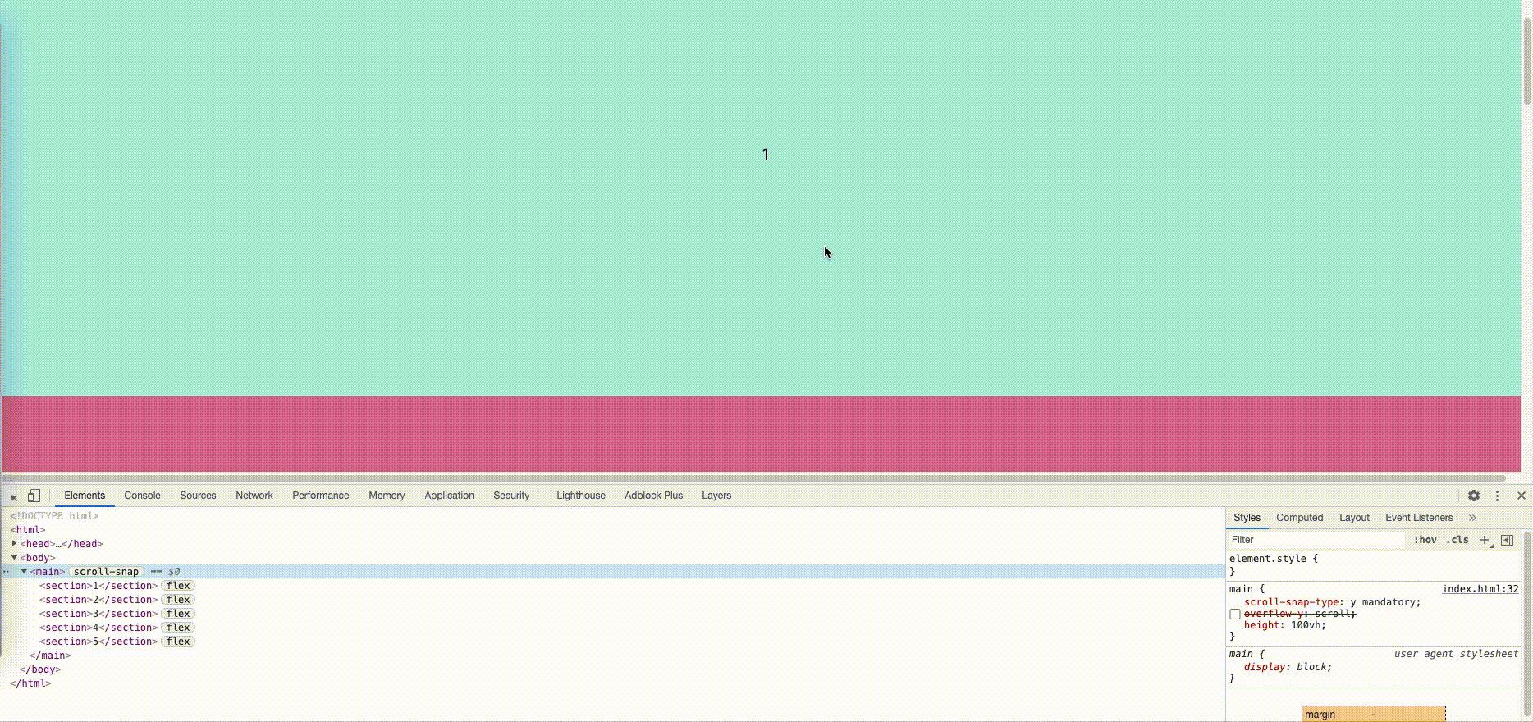This screenshot has height=722, width=1533.
Task: Click the Styles pane vertical scrollbar
Action: [1527, 624]
